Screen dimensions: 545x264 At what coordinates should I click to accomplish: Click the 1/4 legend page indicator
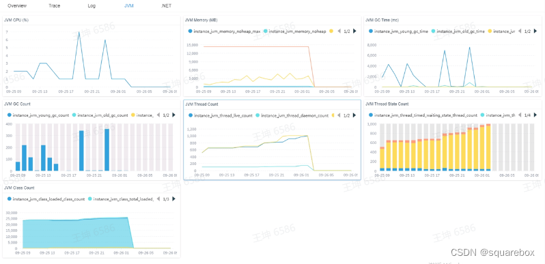(x=527, y=115)
